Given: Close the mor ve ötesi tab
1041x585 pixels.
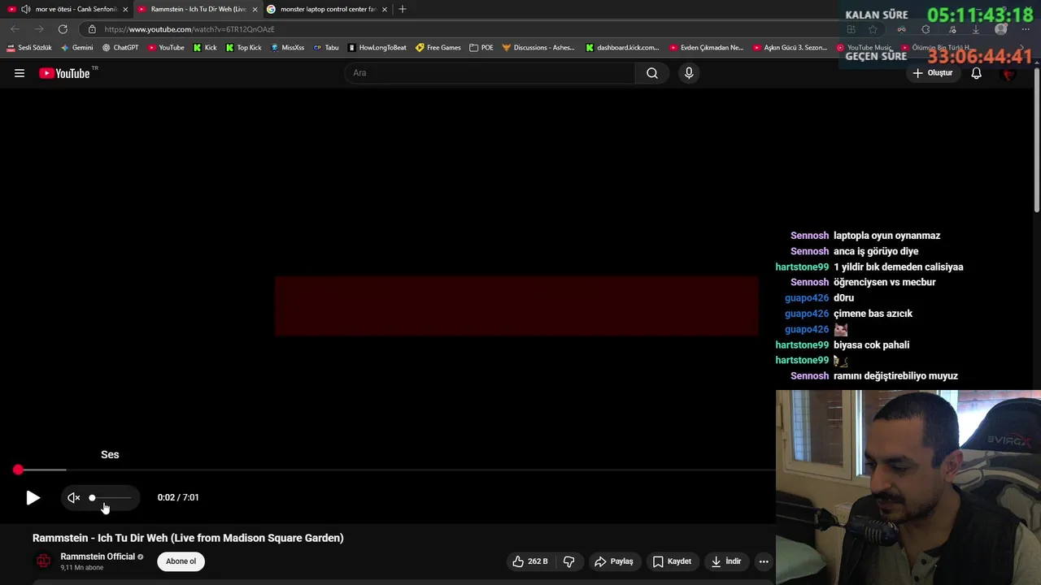Looking at the screenshot, I should pos(125,9).
